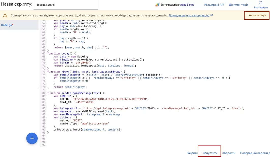Click the Розгорнути expand fullscreen icon
270x157 pixels.
tap(261, 3)
